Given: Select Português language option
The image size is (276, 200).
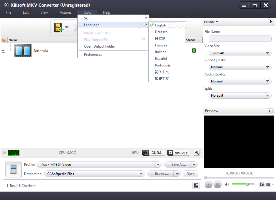Looking at the screenshot, I should click(x=167, y=65).
